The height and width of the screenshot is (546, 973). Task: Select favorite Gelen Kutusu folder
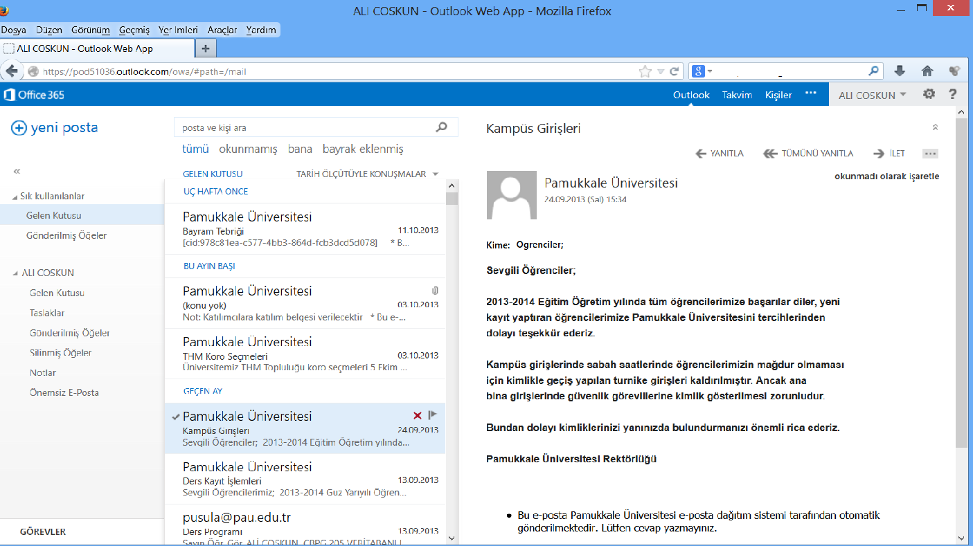point(82,215)
